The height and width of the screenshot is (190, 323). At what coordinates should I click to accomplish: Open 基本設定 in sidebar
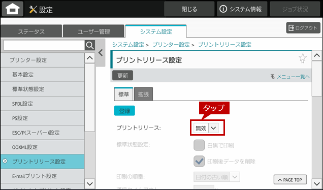(43, 75)
